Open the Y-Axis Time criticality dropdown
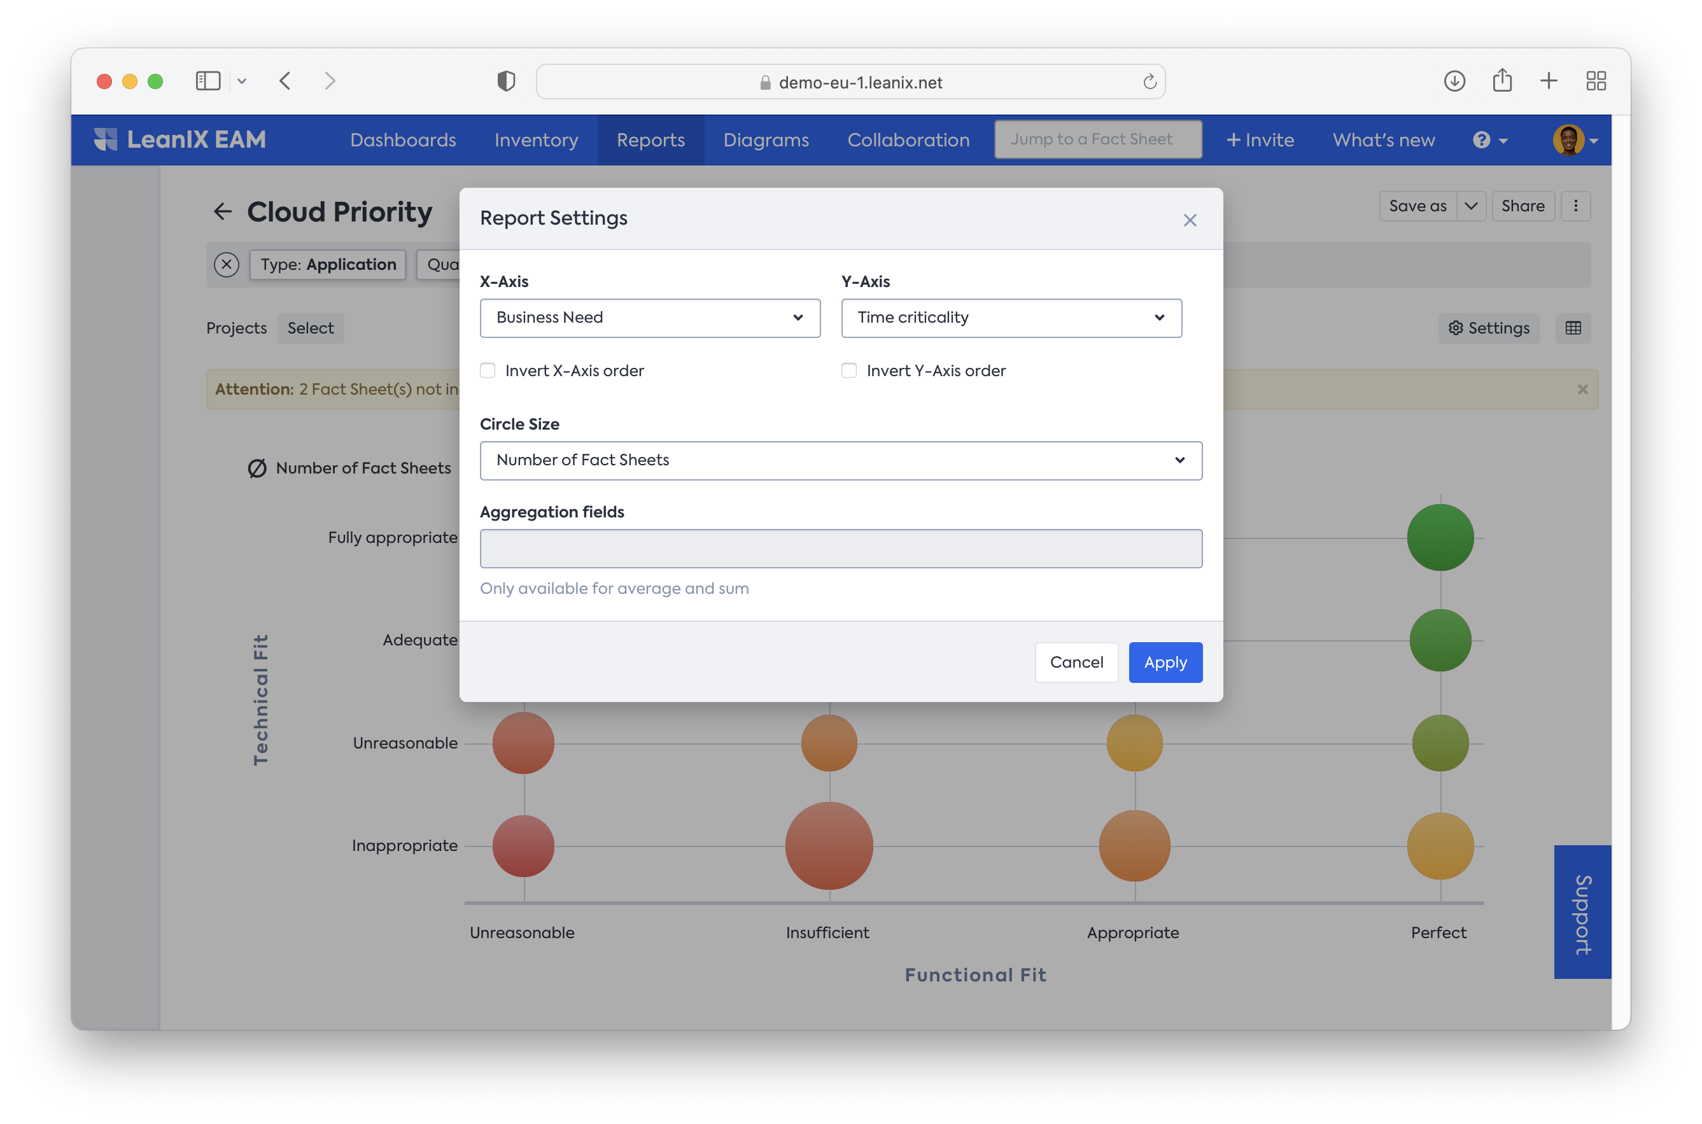 pyautogui.click(x=1011, y=318)
